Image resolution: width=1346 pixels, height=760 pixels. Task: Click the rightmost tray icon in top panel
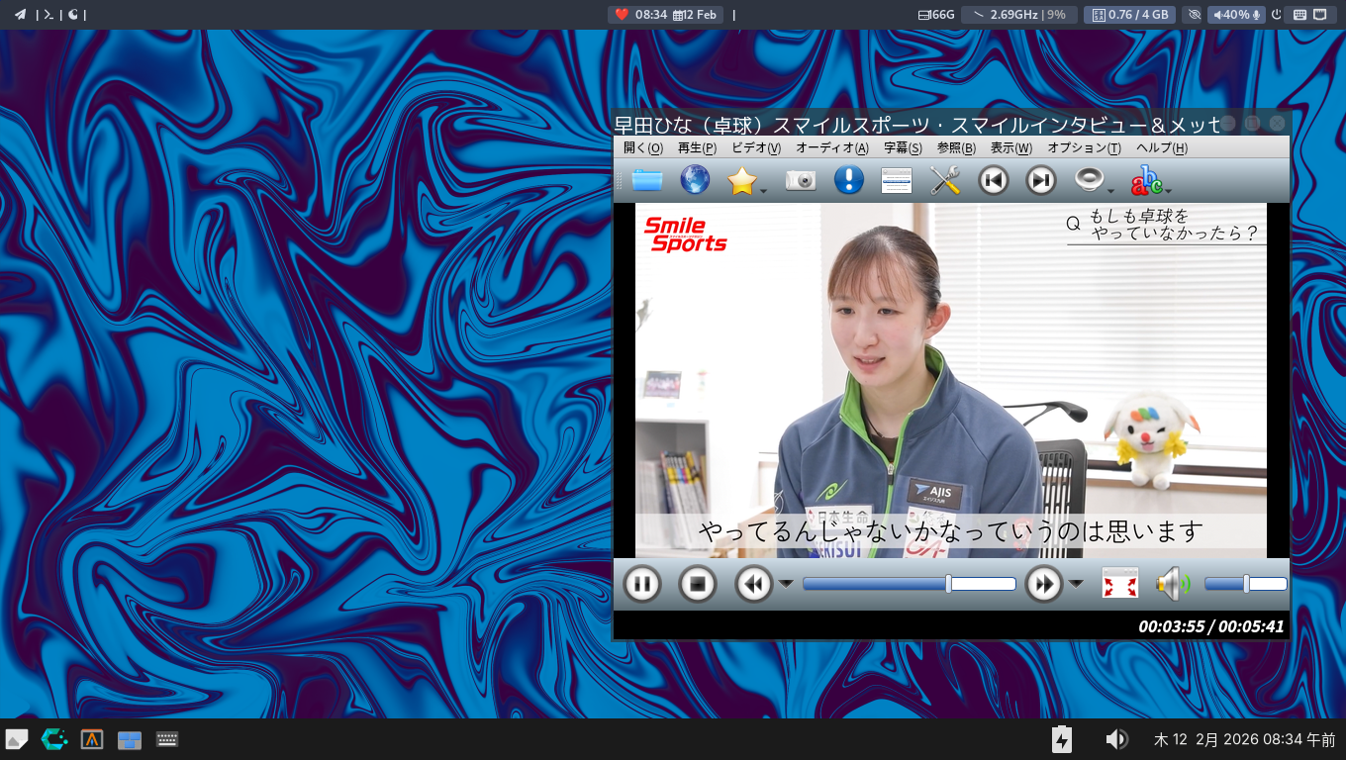pyautogui.click(x=1320, y=15)
